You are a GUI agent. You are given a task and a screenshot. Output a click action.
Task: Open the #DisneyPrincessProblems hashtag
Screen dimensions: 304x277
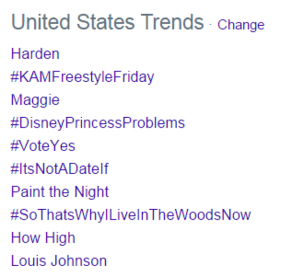(98, 123)
